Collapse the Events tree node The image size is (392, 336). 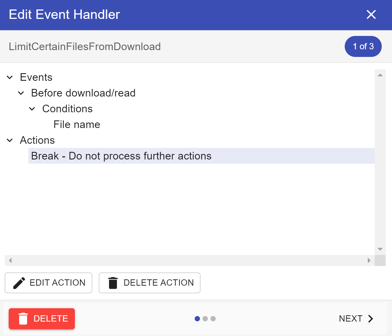[x=10, y=77]
